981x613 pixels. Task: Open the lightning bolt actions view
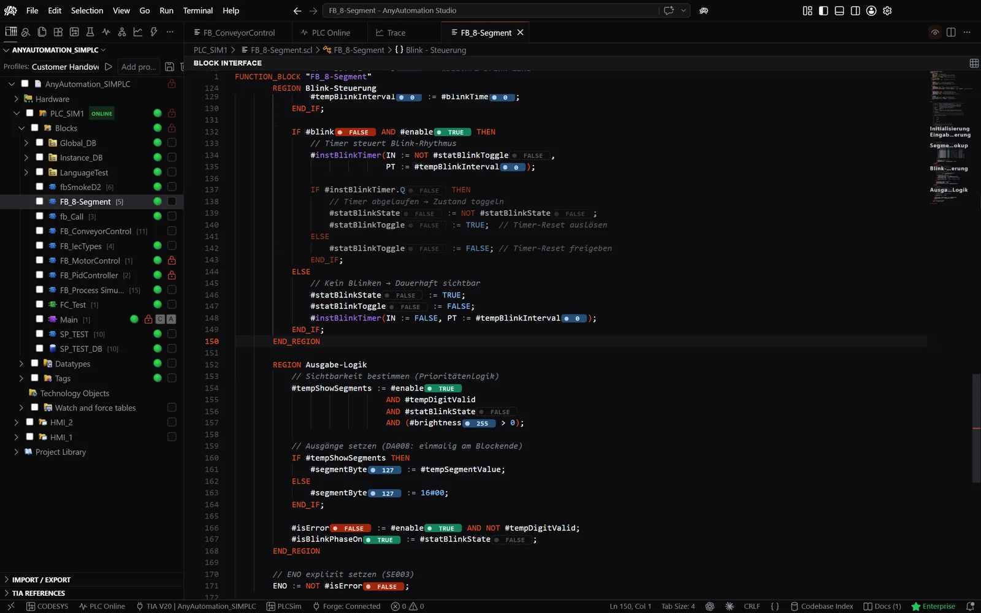(154, 32)
